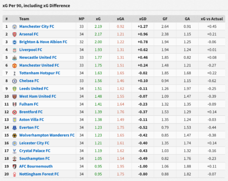Click the Crystal Palace crest icon

[x=14, y=151]
